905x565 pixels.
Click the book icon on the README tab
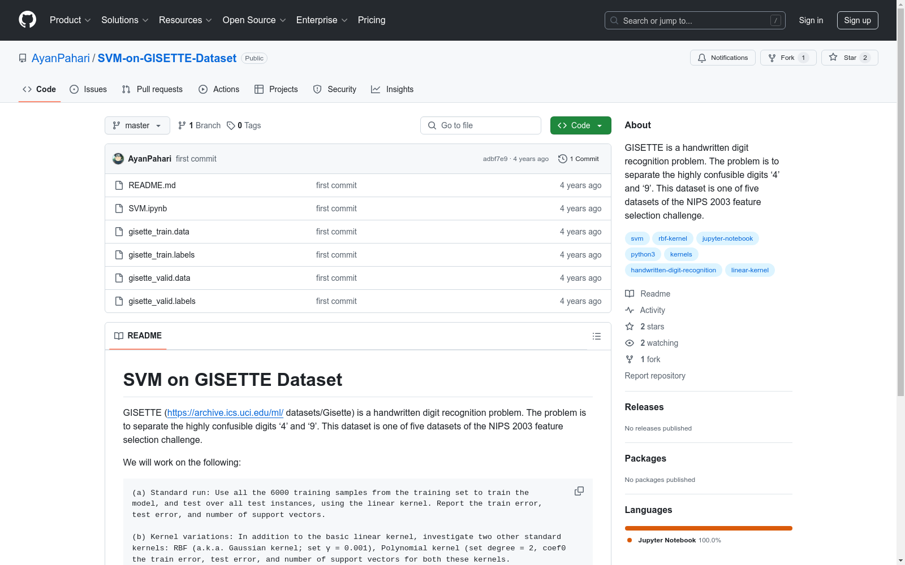[x=119, y=336]
